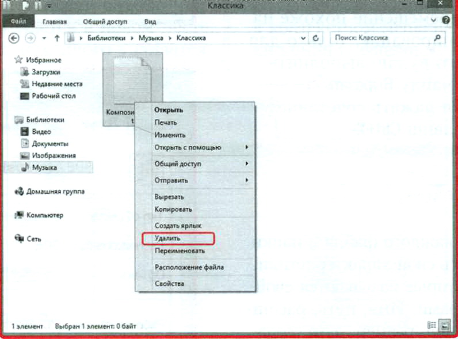458x339 pixels.
Task: Open the address bar history dropdown
Action: pyautogui.click(x=303, y=38)
